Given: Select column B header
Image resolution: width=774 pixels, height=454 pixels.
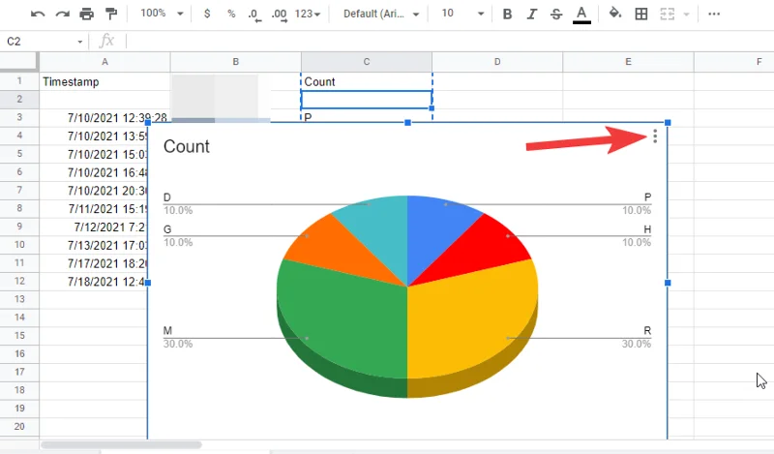Looking at the screenshot, I should point(235,62).
